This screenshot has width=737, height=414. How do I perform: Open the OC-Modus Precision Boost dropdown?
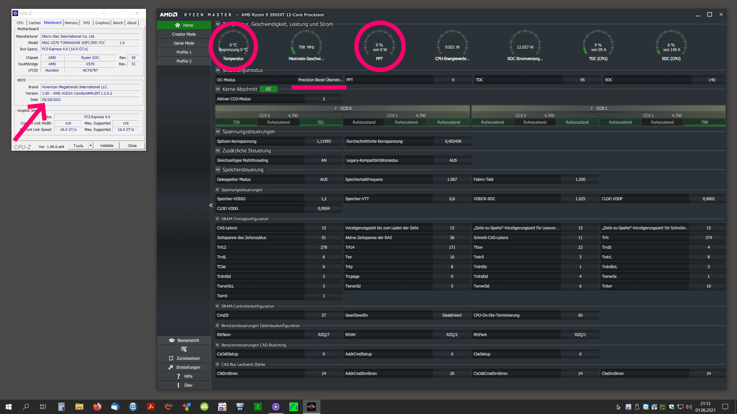coord(320,80)
